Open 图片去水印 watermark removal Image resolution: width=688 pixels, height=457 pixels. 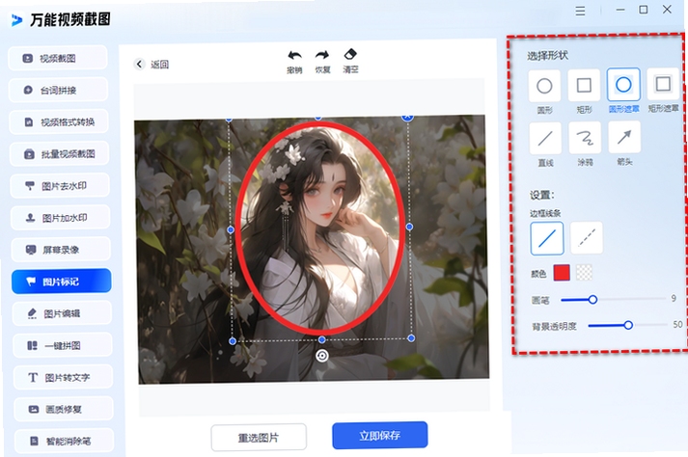point(60,186)
